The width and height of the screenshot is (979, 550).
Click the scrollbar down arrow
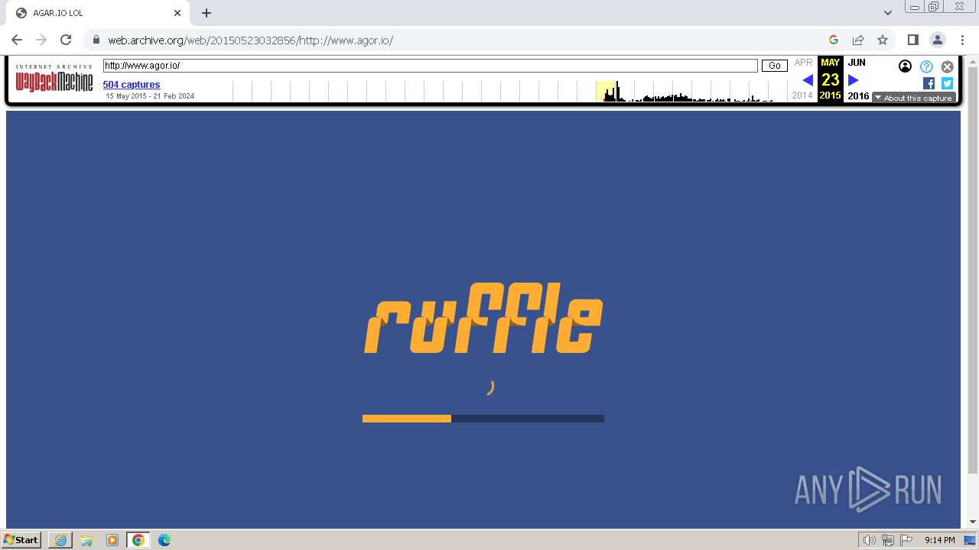(973, 522)
